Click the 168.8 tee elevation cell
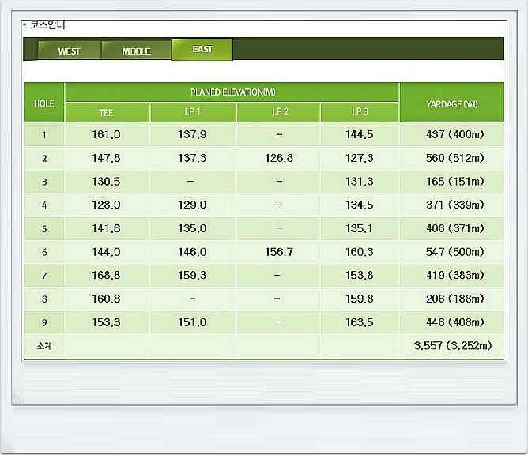The width and height of the screenshot is (528, 455). [x=107, y=276]
